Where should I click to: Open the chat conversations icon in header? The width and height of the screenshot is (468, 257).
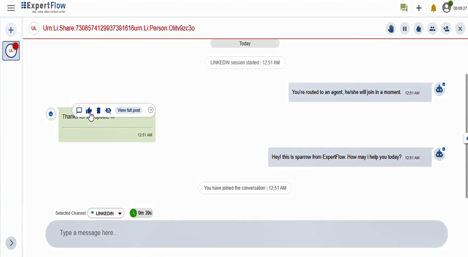click(x=404, y=8)
